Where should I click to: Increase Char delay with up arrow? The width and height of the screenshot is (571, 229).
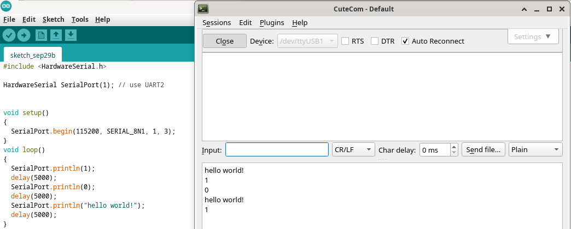click(x=454, y=147)
